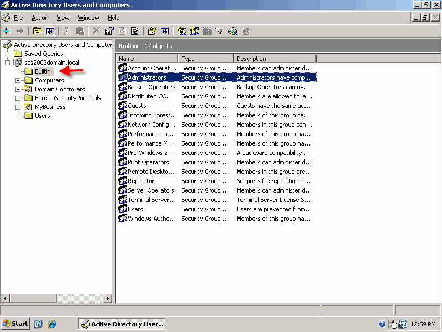Select Domain Controllers in tree
The height and width of the screenshot is (332, 442).
[60, 89]
